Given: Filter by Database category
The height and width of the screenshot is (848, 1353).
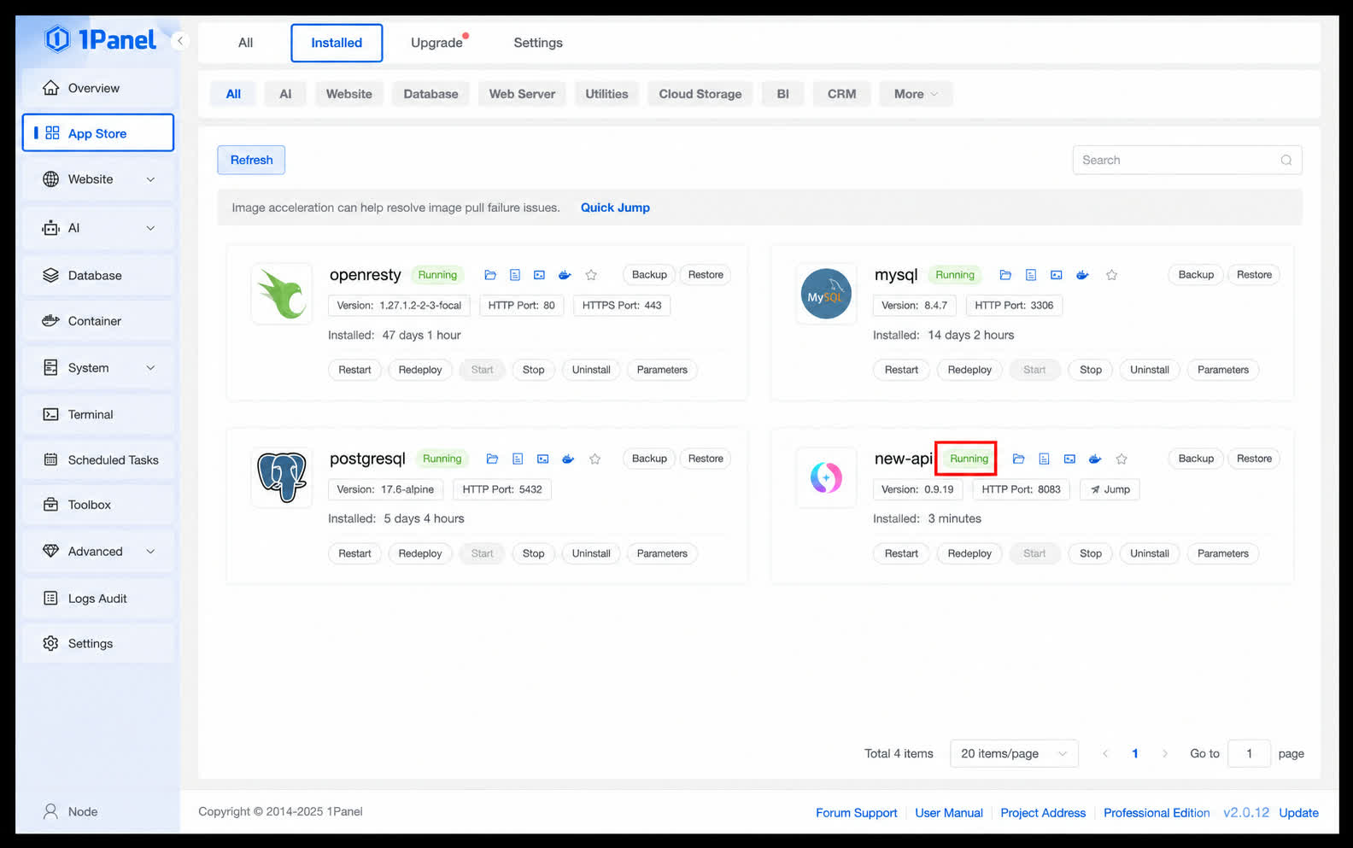Looking at the screenshot, I should tap(430, 94).
